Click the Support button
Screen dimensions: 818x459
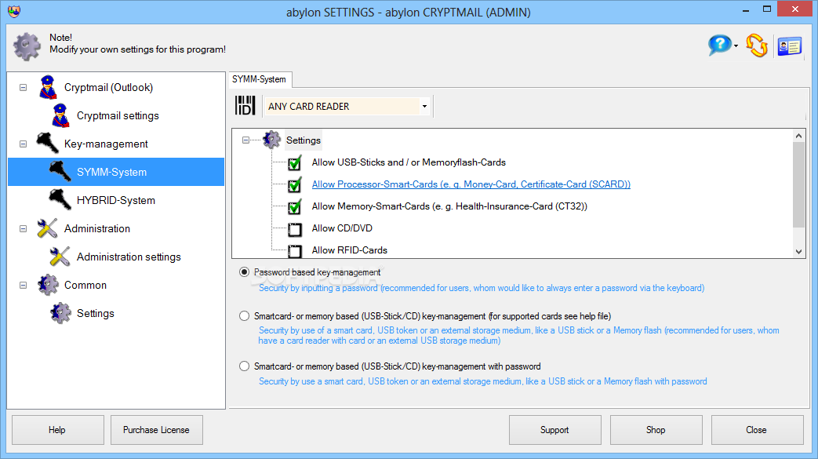coord(555,430)
